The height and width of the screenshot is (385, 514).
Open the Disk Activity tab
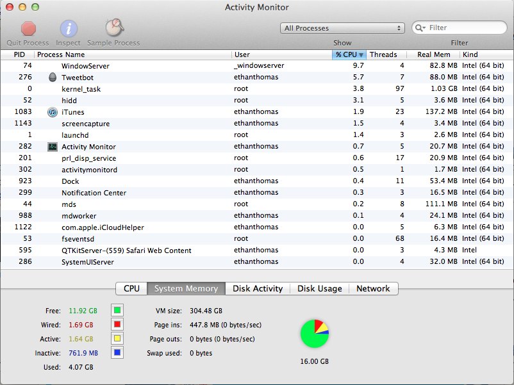coord(258,288)
